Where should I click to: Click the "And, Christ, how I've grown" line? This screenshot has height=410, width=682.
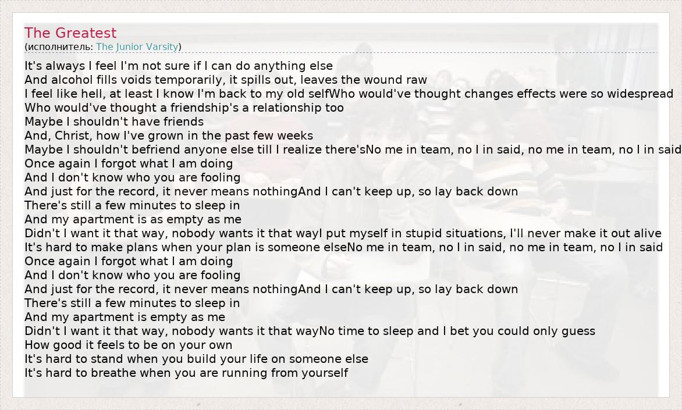click(169, 136)
